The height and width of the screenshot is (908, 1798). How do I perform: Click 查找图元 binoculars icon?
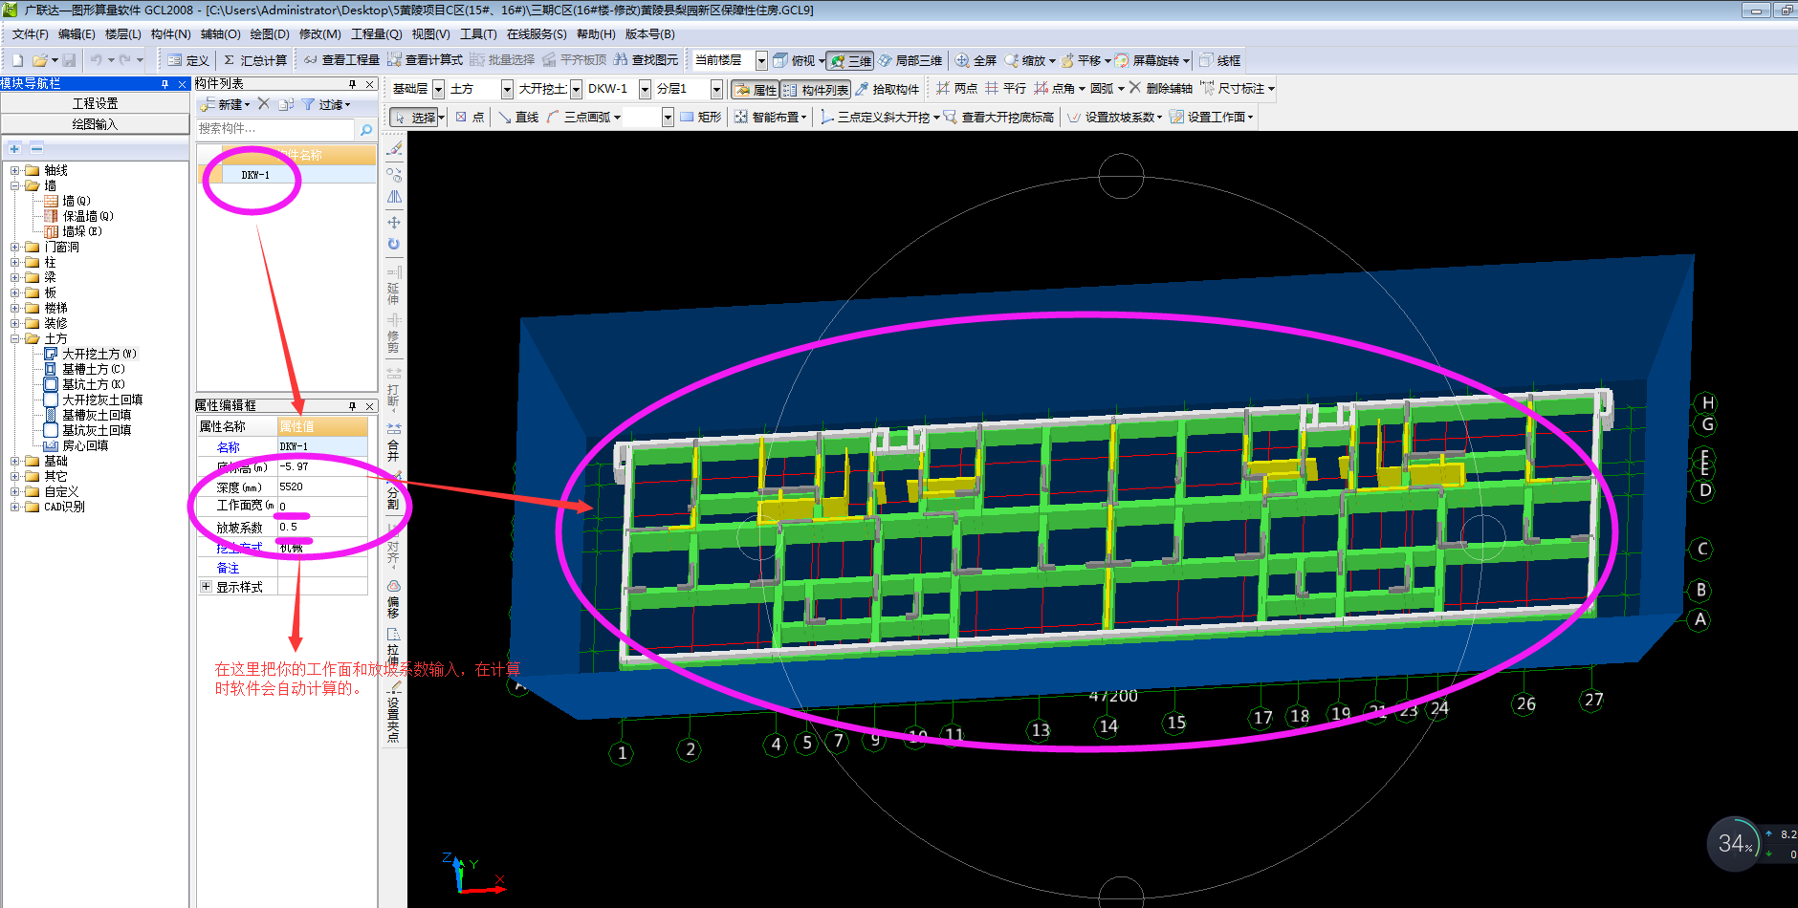click(x=621, y=60)
